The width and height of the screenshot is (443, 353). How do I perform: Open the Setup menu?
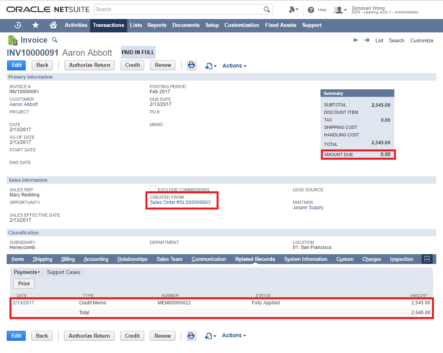[212, 25]
